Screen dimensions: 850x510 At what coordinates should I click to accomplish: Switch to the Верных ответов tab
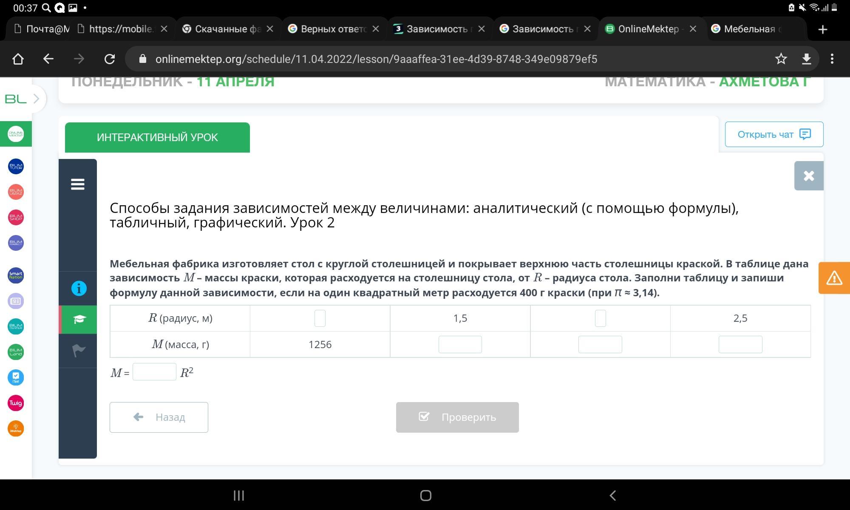coord(333,29)
